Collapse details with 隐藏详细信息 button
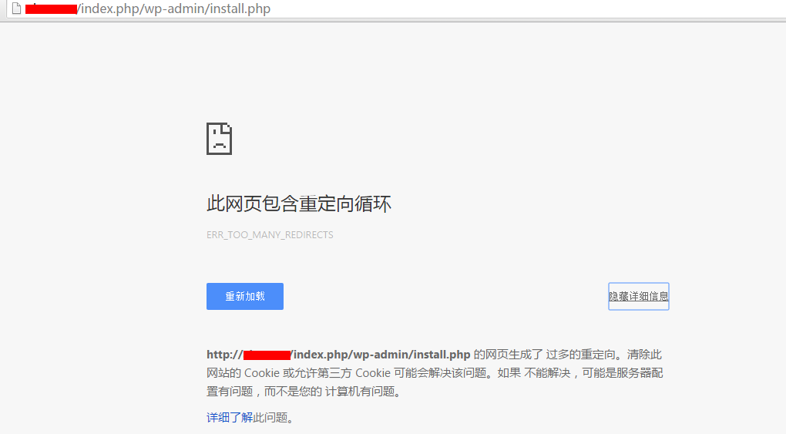Screen dimensions: 786x434 click(638, 297)
